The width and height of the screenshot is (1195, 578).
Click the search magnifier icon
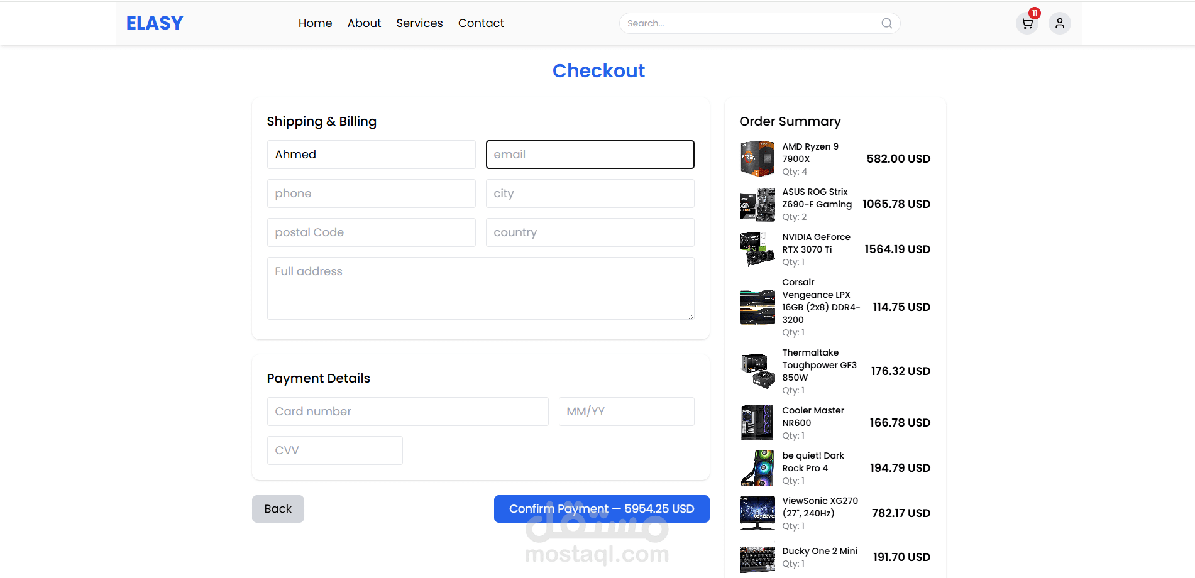887,23
